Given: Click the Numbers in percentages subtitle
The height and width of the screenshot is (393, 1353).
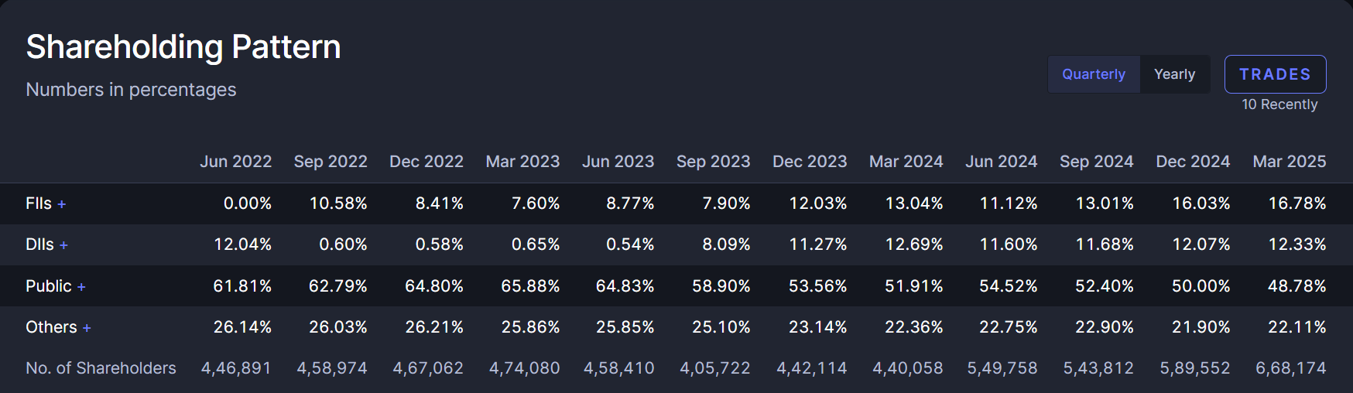Looking at the screenshot, I should coord(131,90).
